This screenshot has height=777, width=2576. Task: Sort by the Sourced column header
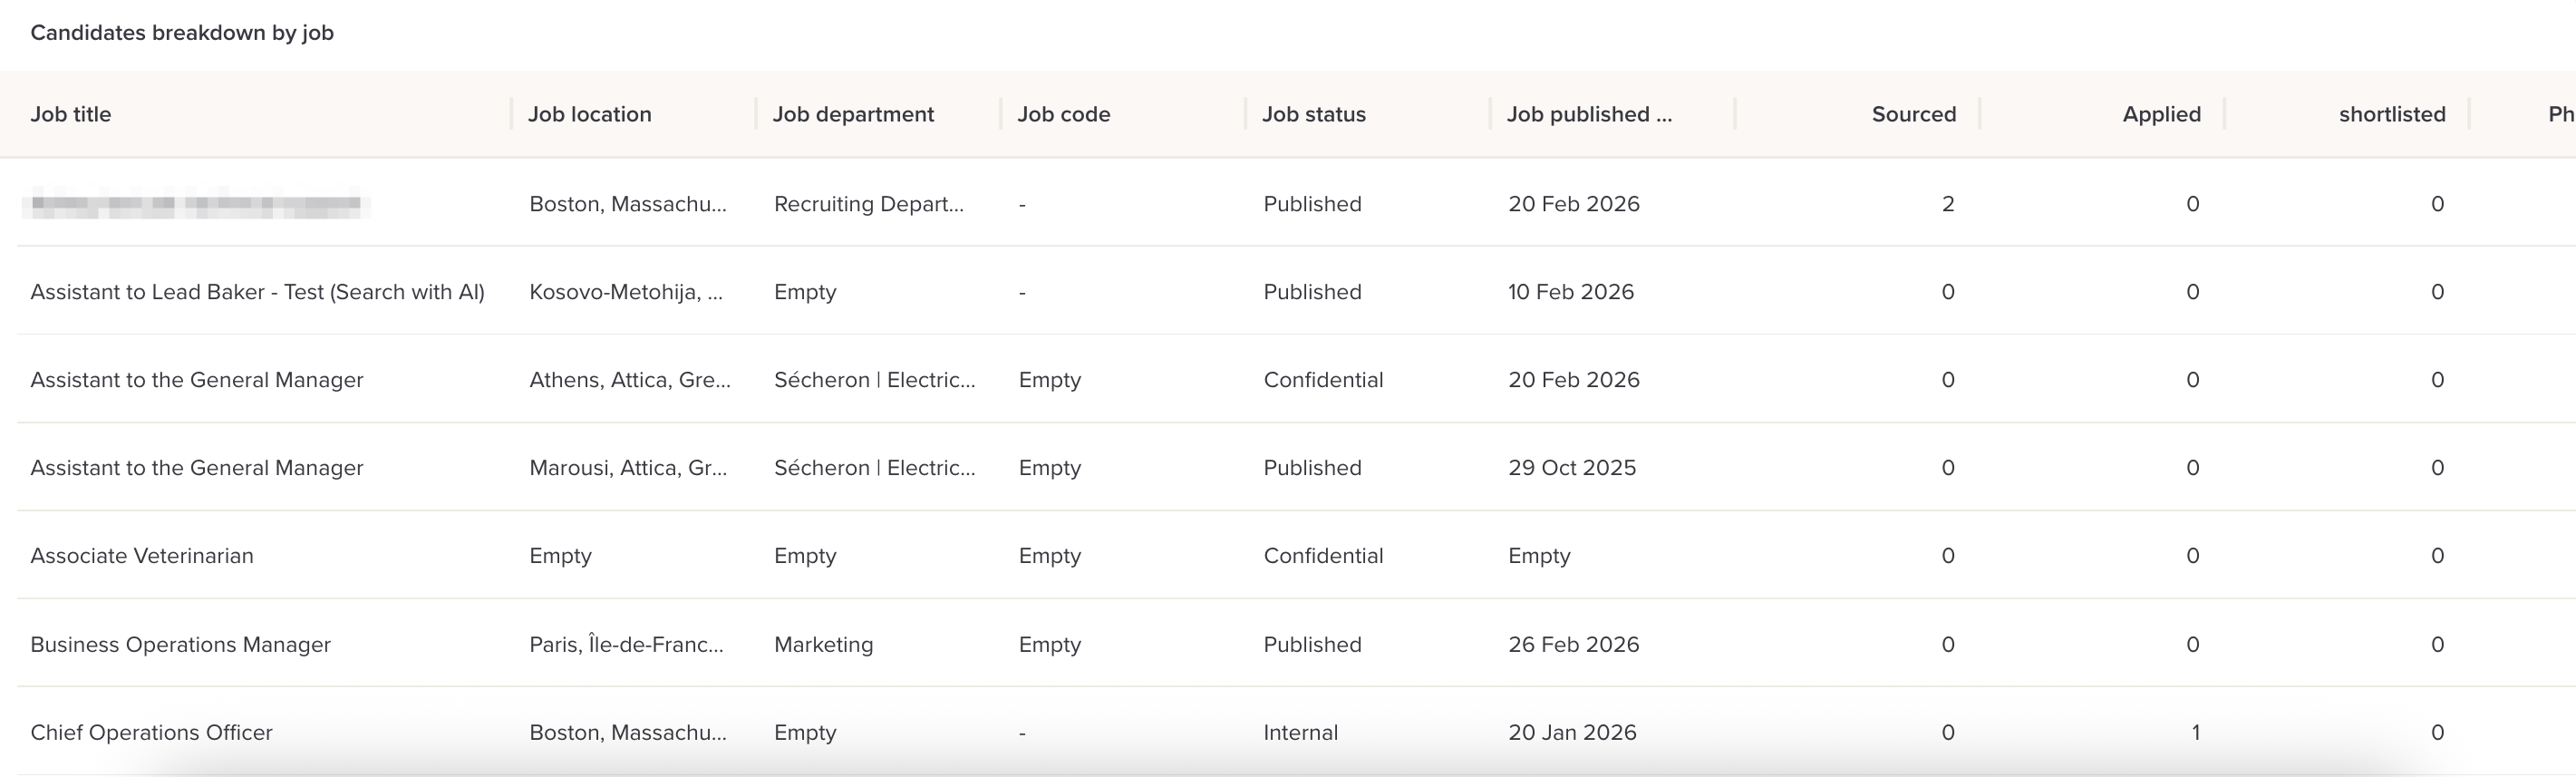point(1913,114)
